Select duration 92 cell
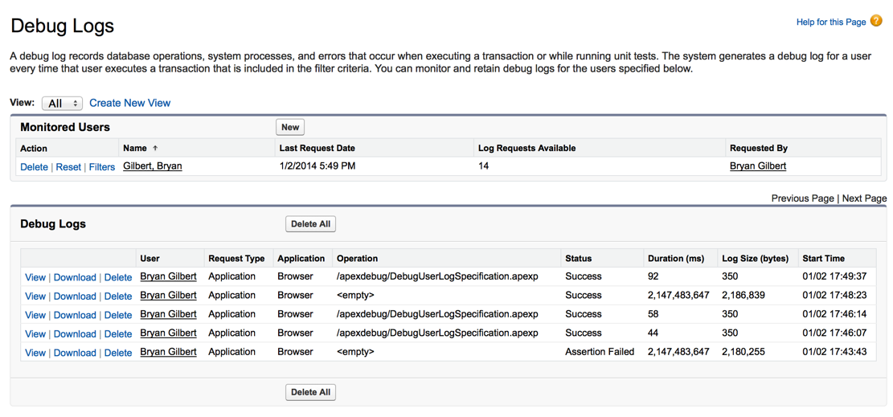Viewport: 893px width, 417px height. pos(653,277)
